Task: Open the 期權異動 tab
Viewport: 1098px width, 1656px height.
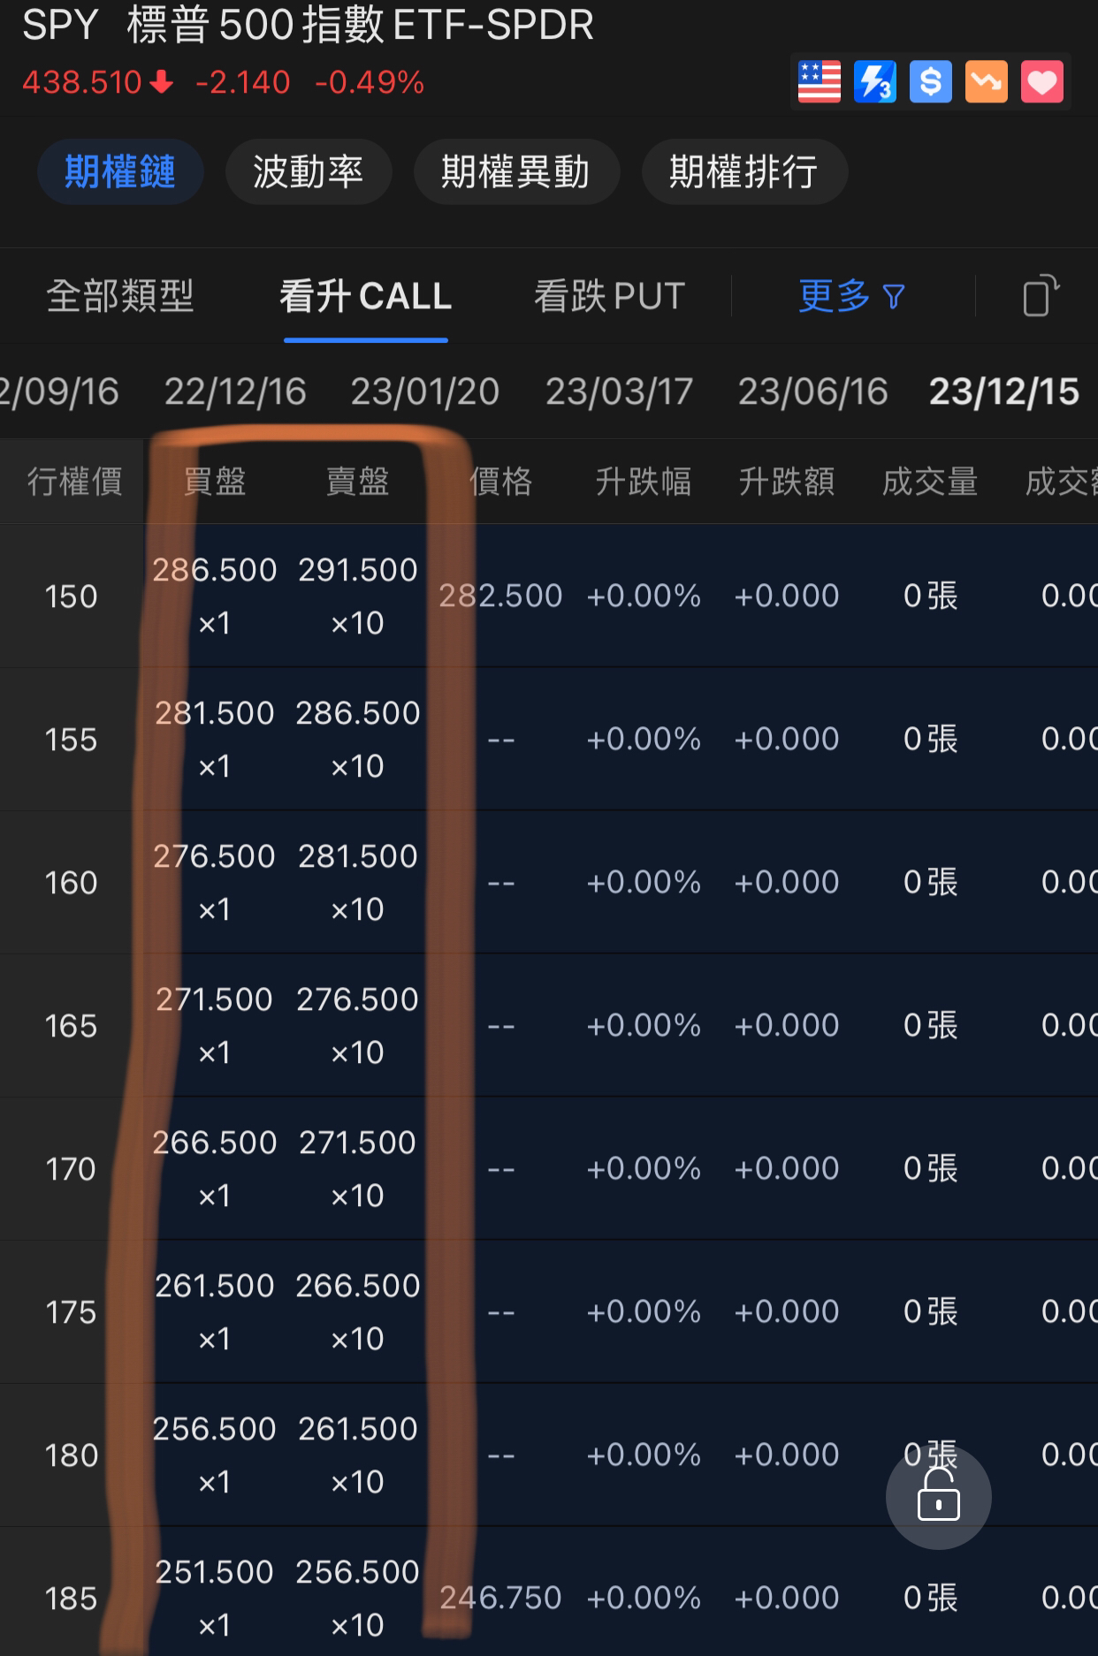Action: (516, 171)
